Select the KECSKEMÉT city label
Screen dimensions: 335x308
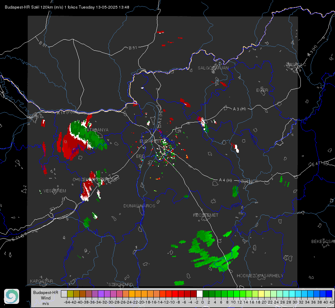pyautogui.click(x=206, y=215)
